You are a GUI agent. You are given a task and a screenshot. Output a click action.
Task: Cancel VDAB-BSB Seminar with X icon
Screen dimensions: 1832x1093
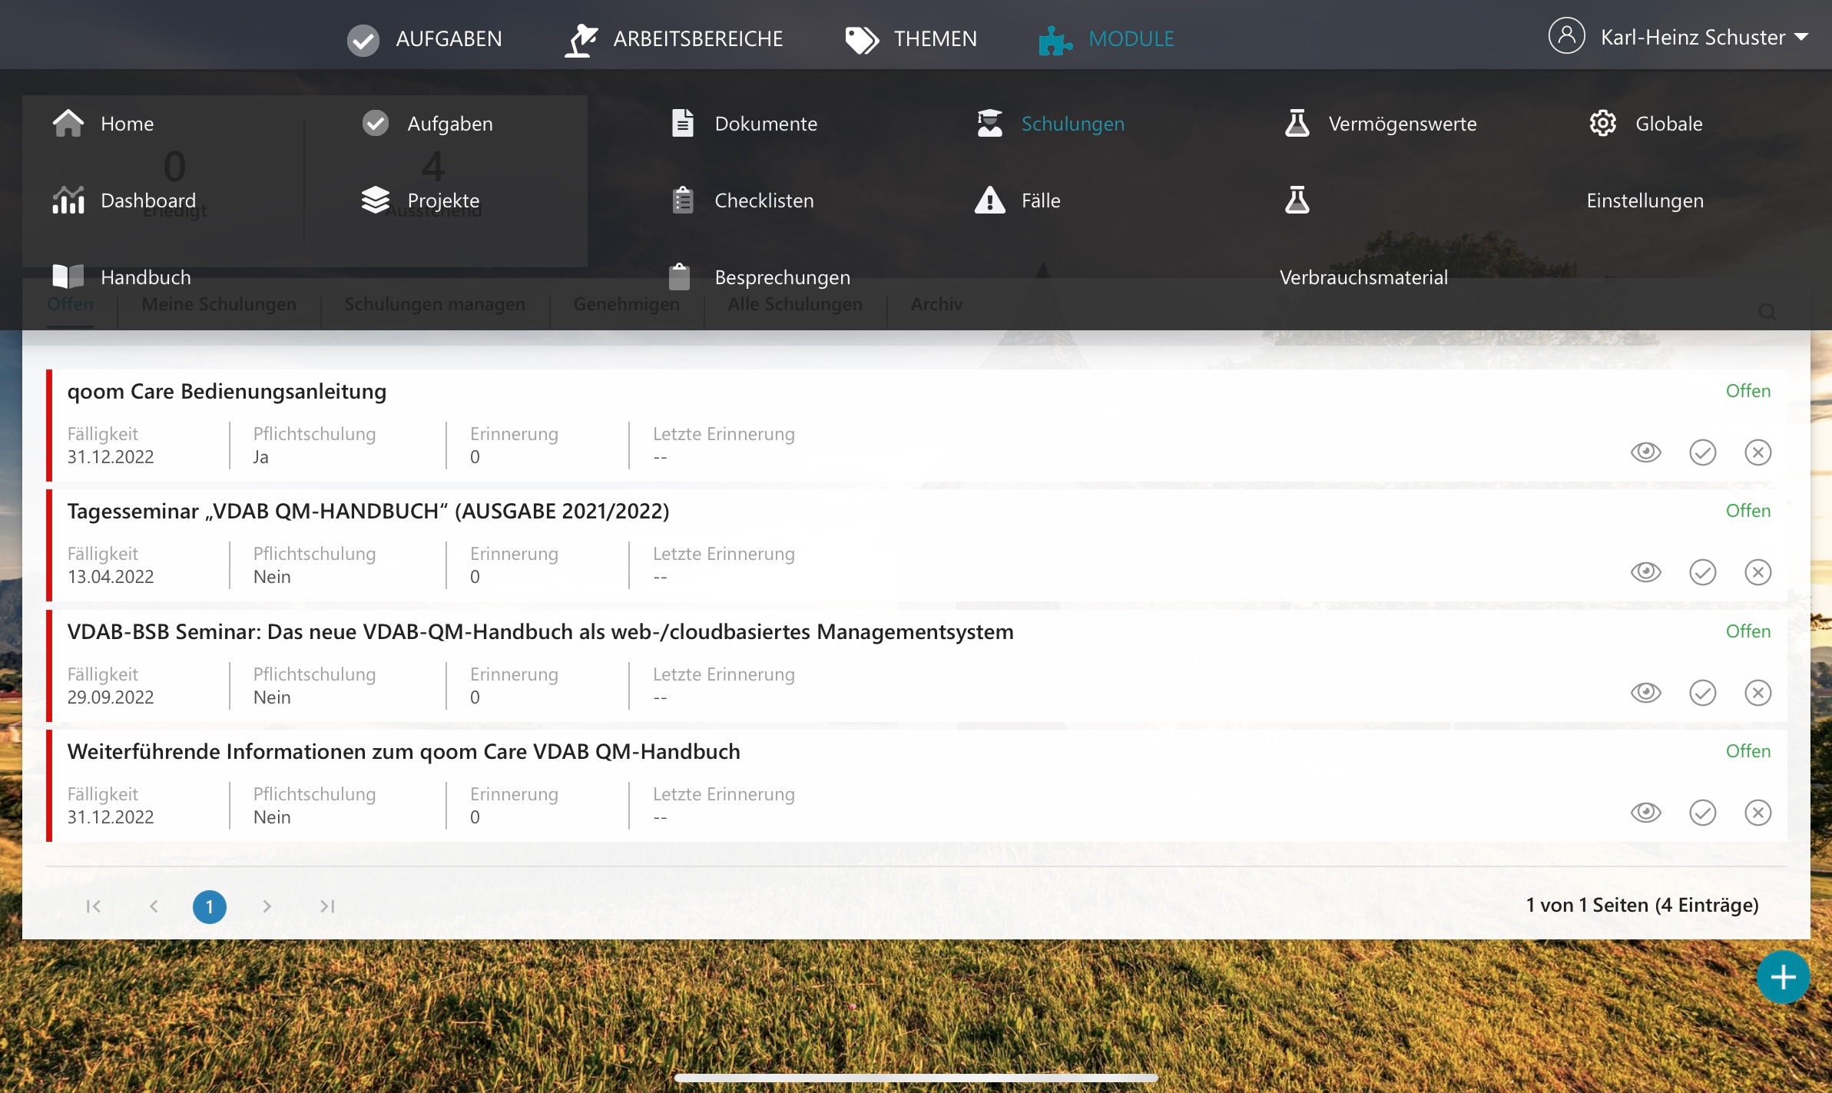(1757, 693)
